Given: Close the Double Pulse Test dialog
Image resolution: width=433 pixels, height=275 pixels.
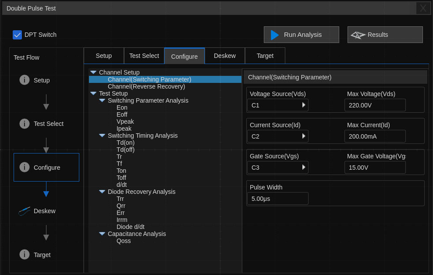Looking at the screenshot, I should 423,8.
